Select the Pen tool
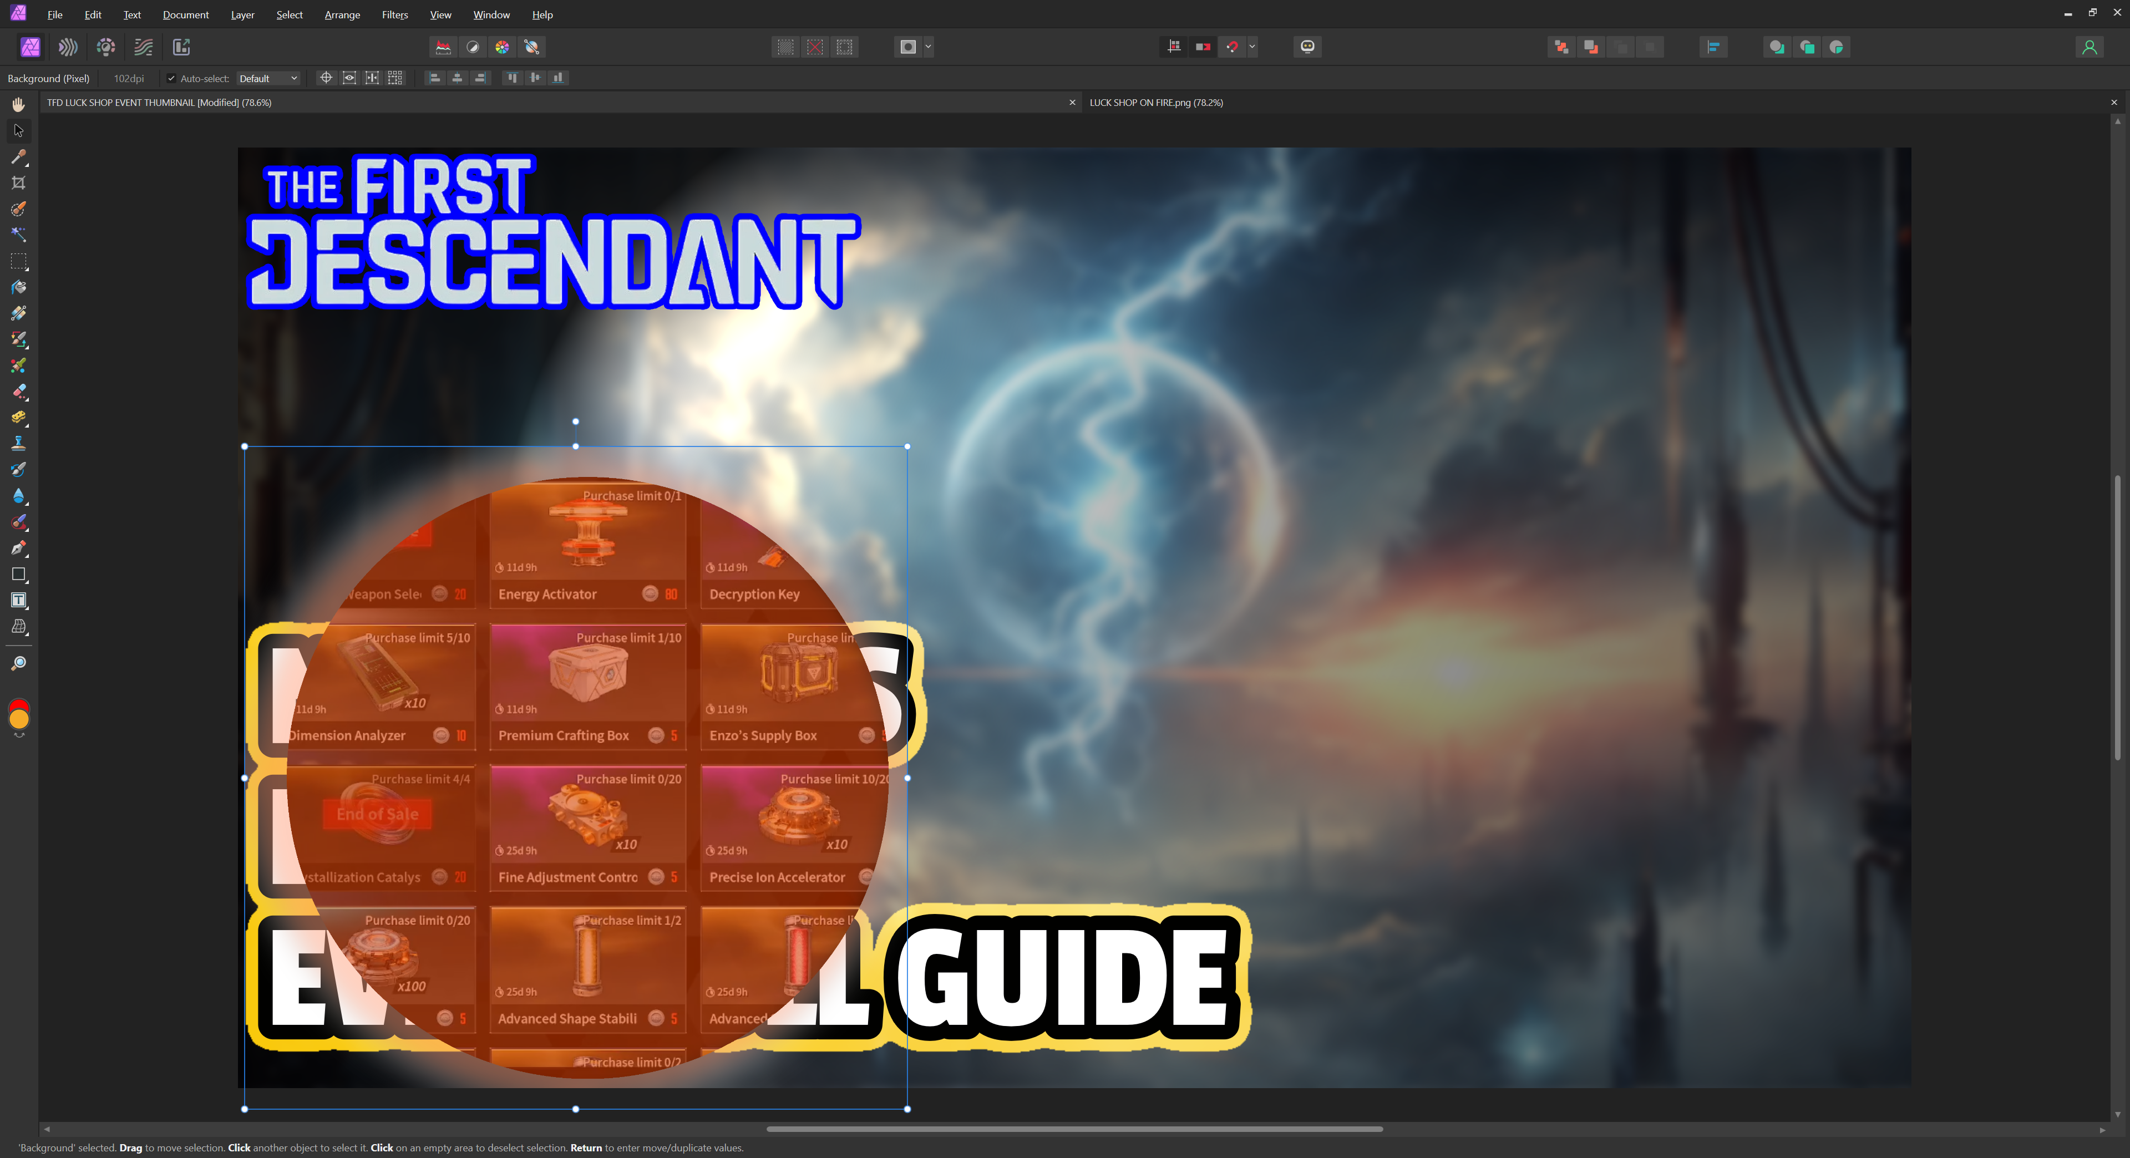This screenshot has width=2130, height=1158. (x=18, y=548)
